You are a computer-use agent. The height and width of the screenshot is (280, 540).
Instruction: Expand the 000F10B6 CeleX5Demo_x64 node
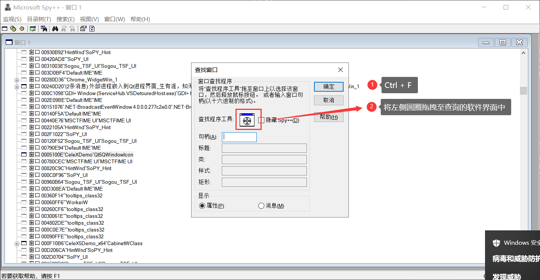[x=17, y=244]
